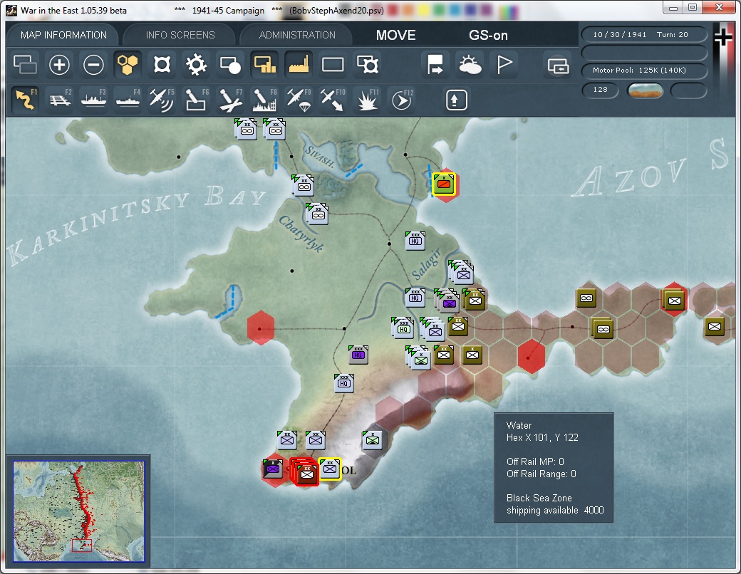The width and height of the screenshot is (741, 574).
Task: Click the MOVE mode label
Action: click(x=396, y=35)
